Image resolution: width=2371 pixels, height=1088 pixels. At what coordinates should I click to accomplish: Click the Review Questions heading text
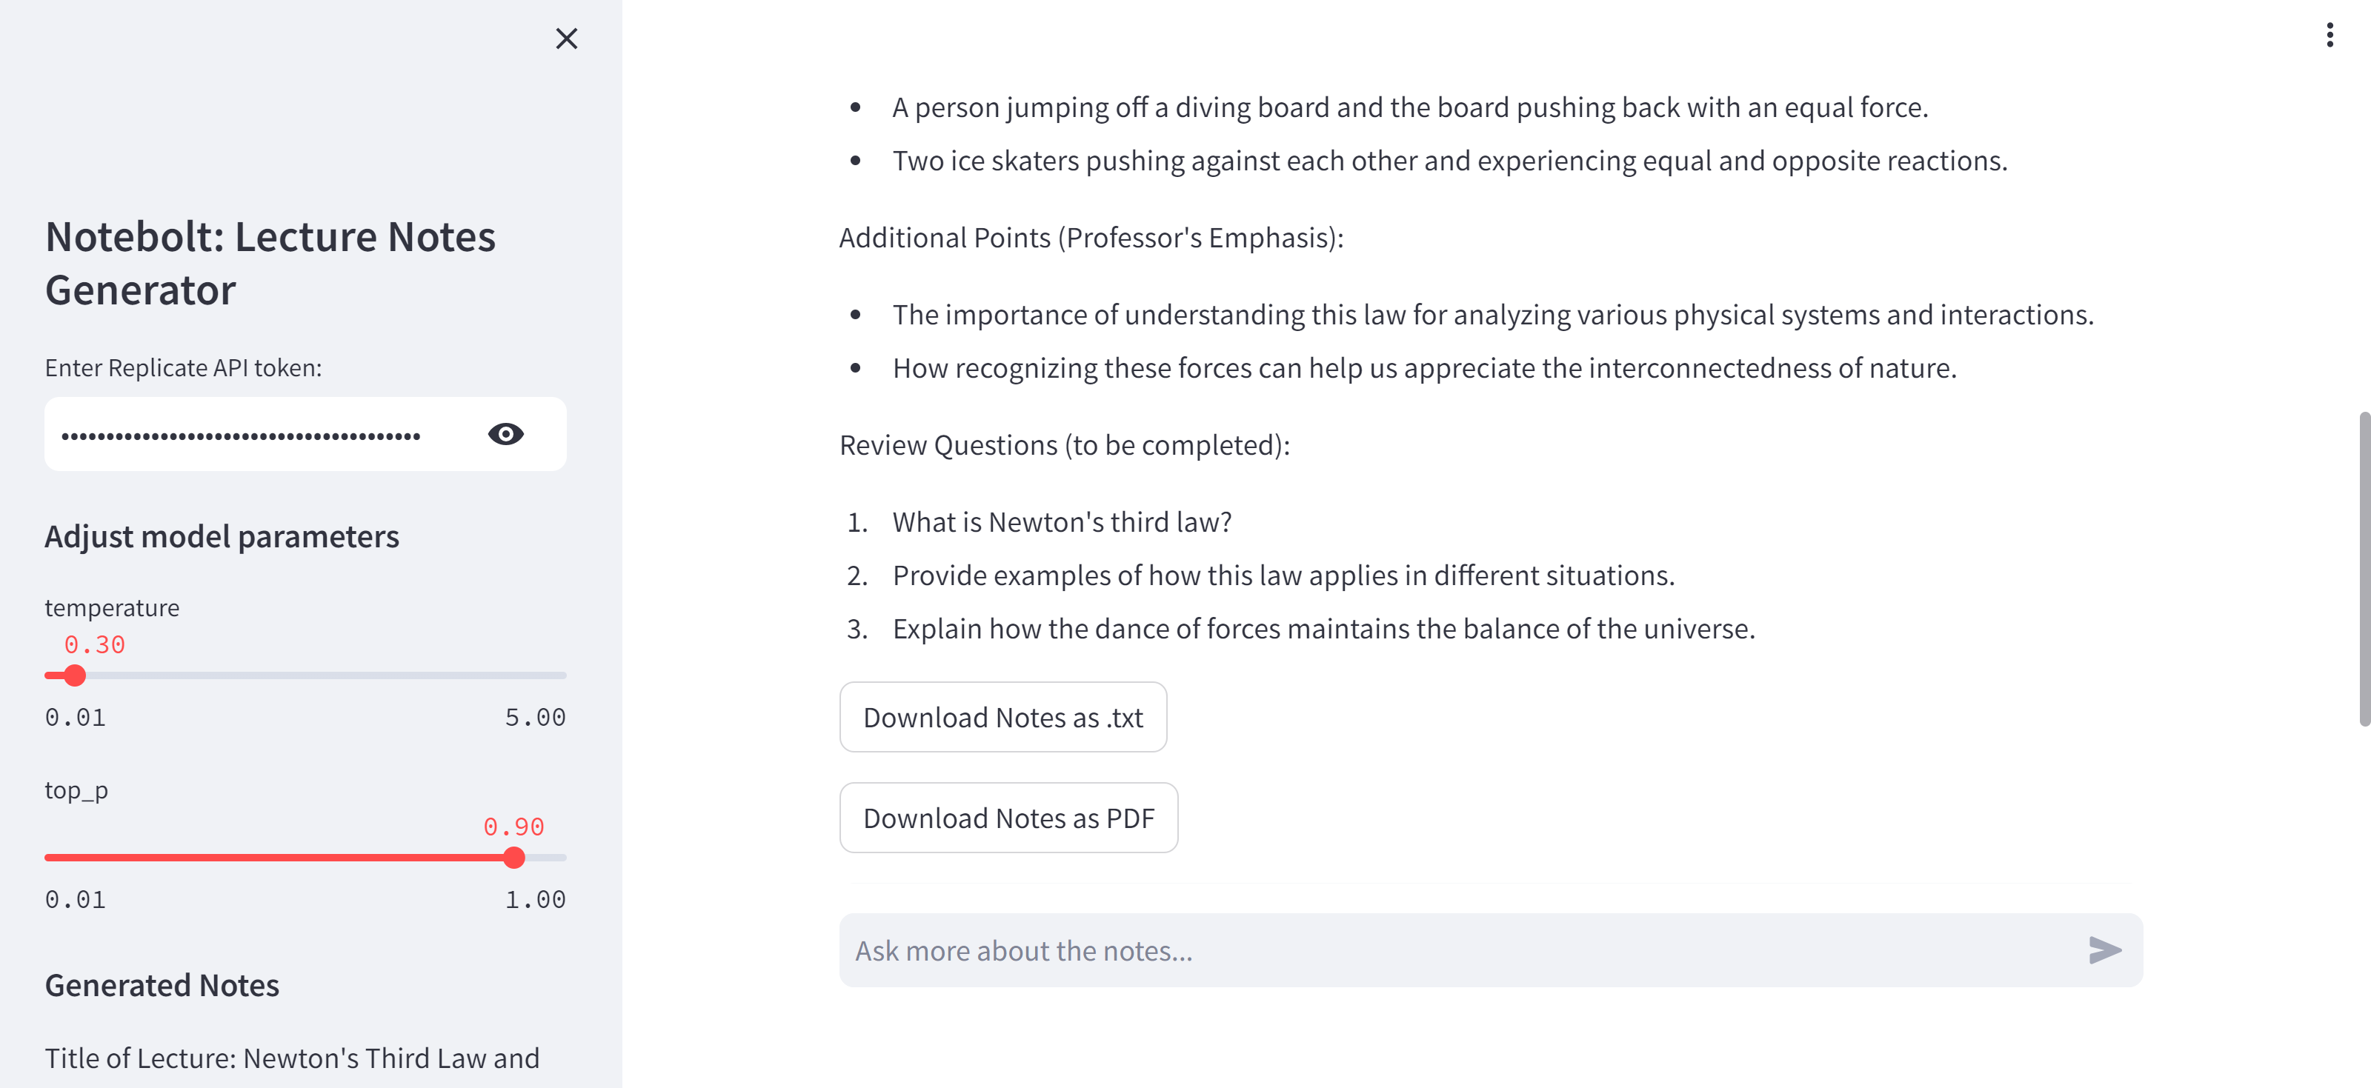click(1065, 445)
